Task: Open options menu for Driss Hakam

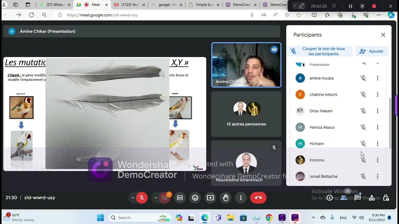Action: [377, 111]
